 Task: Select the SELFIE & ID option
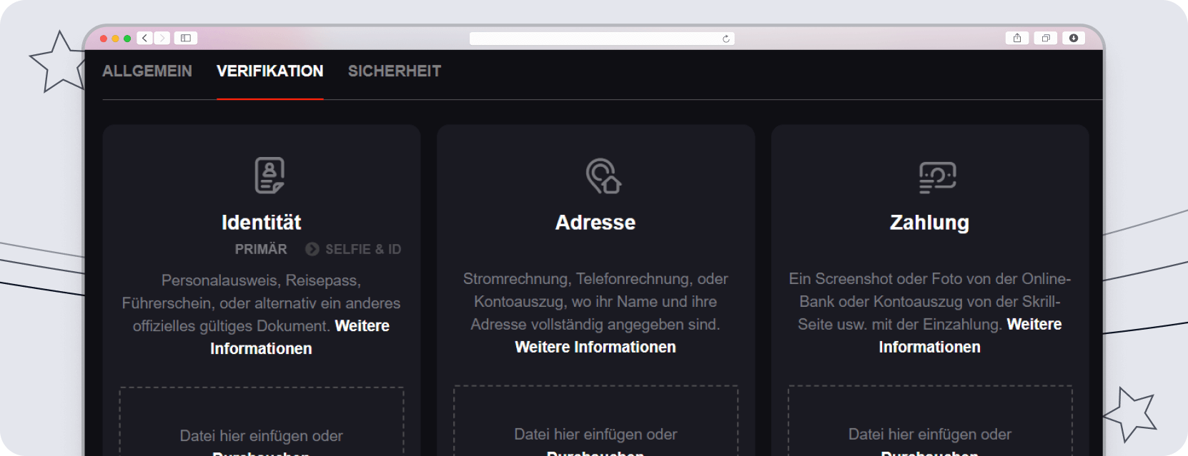tap(363, 249)
